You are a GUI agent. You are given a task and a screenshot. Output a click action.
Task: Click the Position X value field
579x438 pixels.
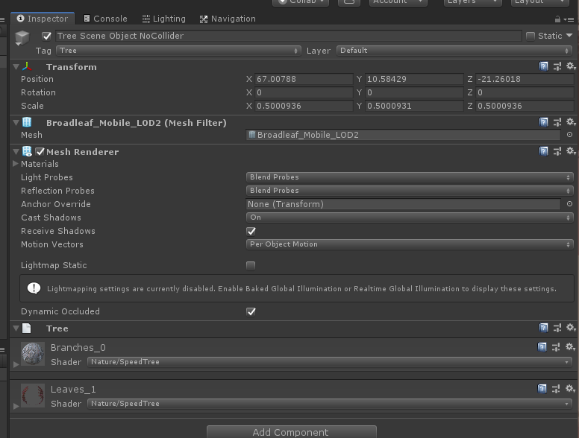(x=303, y=79)
